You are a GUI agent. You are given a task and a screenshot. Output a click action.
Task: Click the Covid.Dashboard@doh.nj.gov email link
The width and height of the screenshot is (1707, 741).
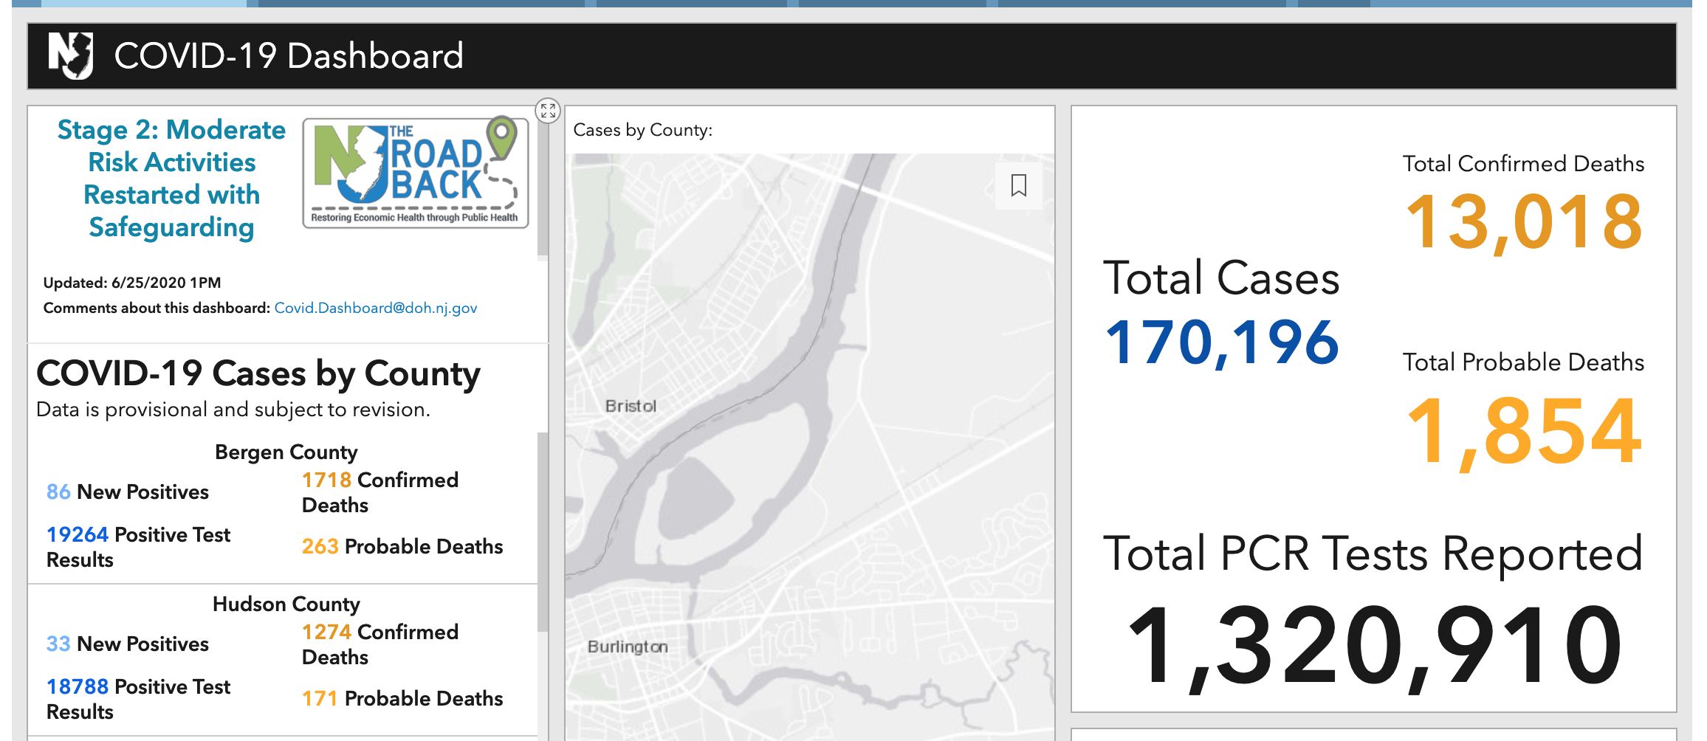click(375, 308)
